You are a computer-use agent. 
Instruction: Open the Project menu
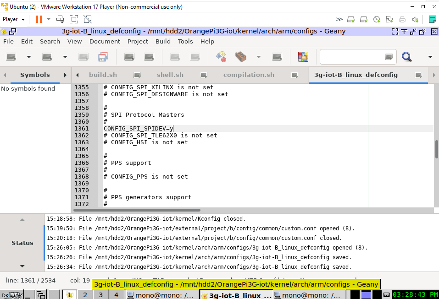pos(138,41)
